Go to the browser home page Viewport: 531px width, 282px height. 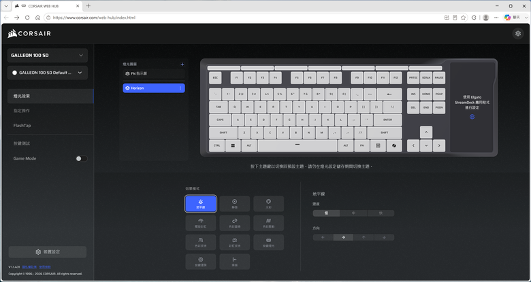tap(37, 17)
